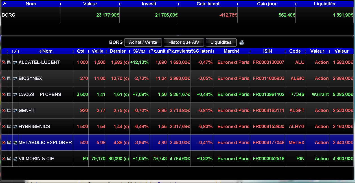355x183 pixels.
Task: Open the note sheet icon for VILMORIN & CIE
Action: pyautogui.click(x=9, y=159)
